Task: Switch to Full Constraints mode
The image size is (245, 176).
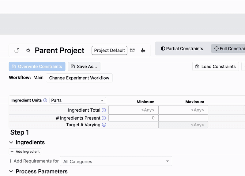Action: 229,48
